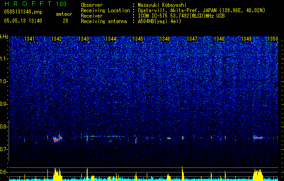
Task: Click the wide yellow power block near 1342
Action: (58, 175)
